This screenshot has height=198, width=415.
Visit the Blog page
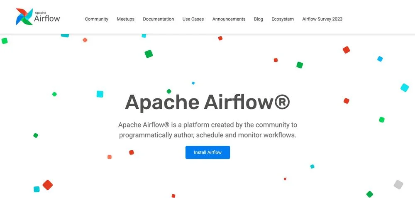tap(258, 19)
